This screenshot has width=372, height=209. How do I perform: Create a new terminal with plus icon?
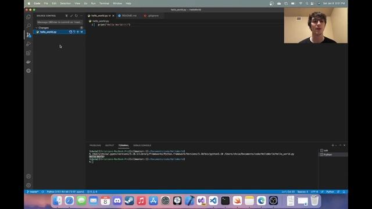pos(332,145)
